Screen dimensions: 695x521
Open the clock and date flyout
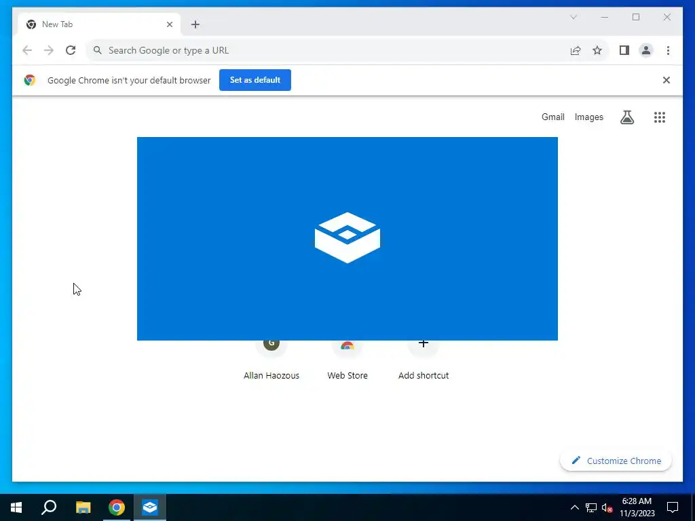coord(637,507)
